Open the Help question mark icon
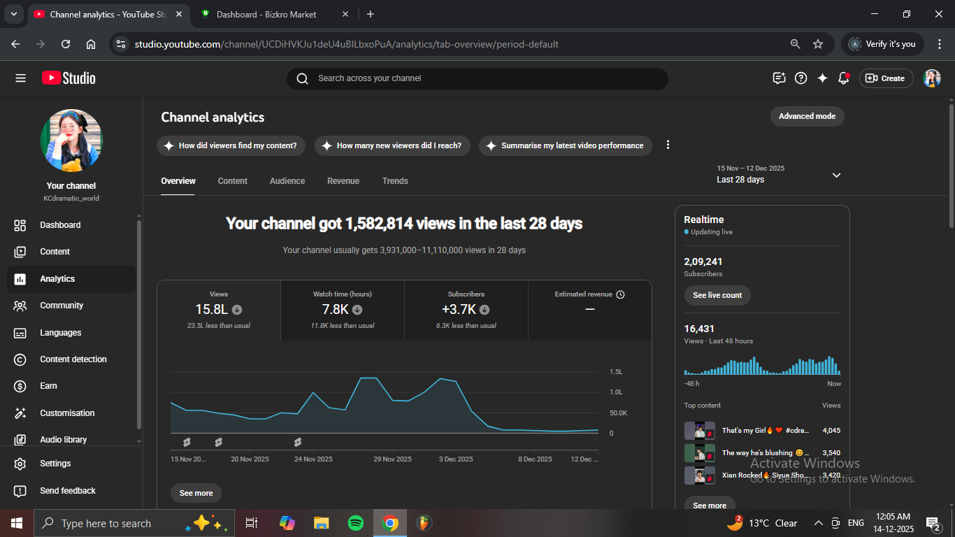The width and height of the screenshot is (955, 537). pos(801,78)
